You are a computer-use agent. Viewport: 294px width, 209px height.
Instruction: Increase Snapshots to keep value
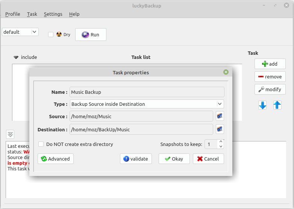221,142
